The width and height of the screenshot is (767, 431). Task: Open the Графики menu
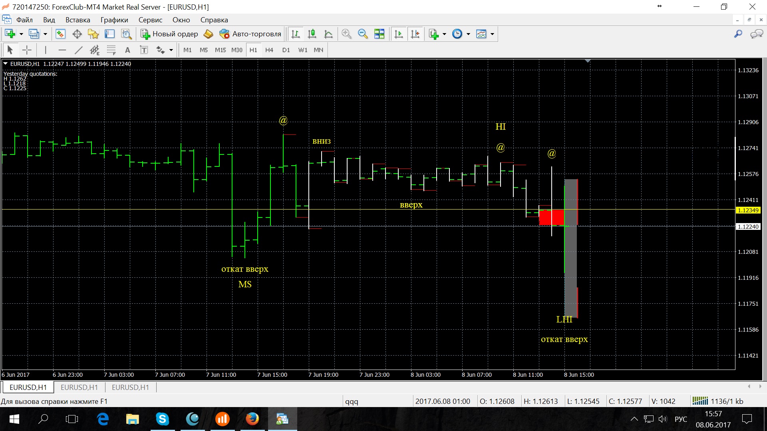[114, 20]
